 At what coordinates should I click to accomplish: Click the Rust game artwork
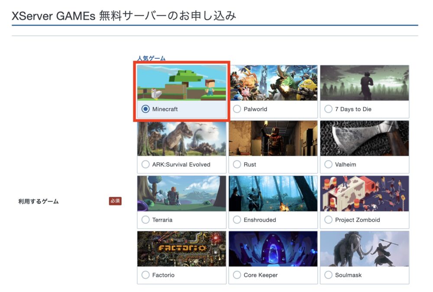tap(273, 138)
